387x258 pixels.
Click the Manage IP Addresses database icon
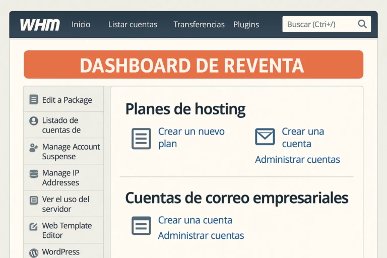pos(34,174)
